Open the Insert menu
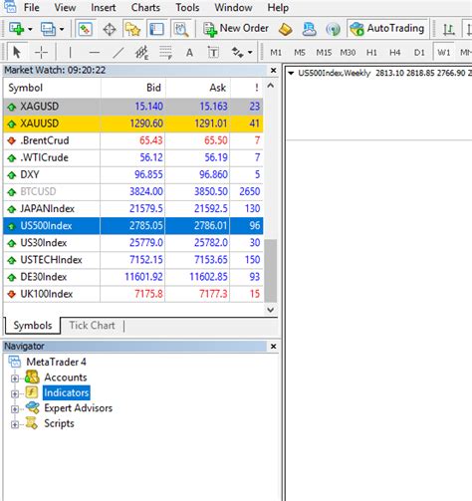The height and width of the screenshot is (501, 472). click(104, 7)
